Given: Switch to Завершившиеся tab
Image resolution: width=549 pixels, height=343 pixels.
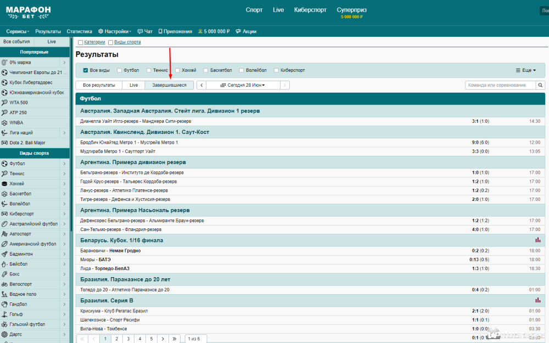Looking at the screenshot, I should [x=169, y=85].
